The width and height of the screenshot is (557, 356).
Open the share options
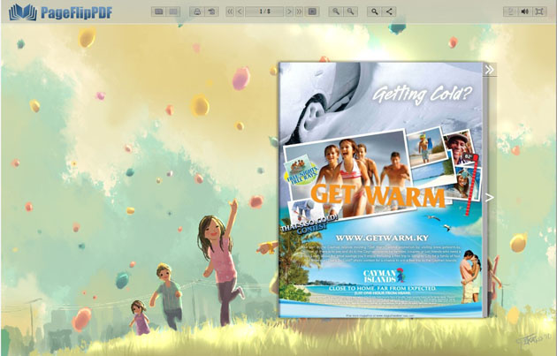(x=389, y=11)
